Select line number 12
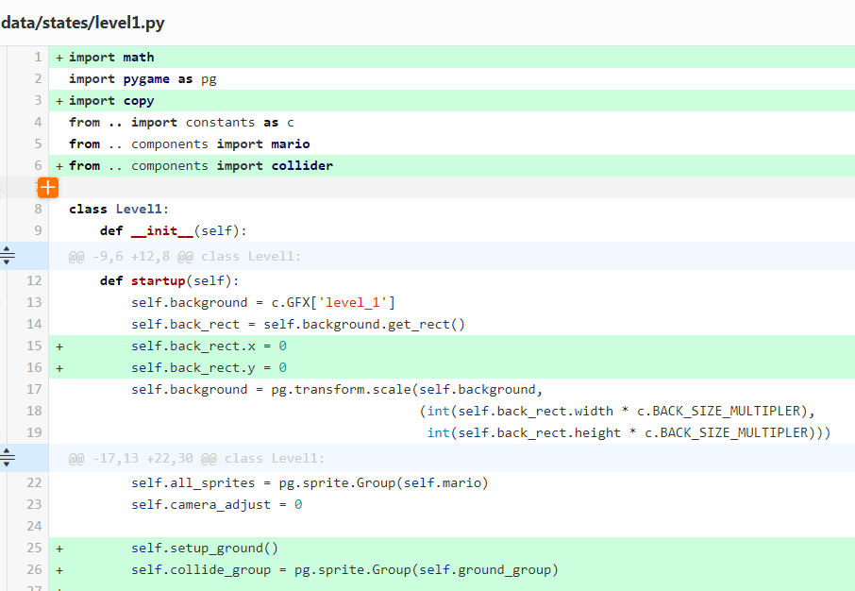 pyautogui.click(x=34, y=281)
